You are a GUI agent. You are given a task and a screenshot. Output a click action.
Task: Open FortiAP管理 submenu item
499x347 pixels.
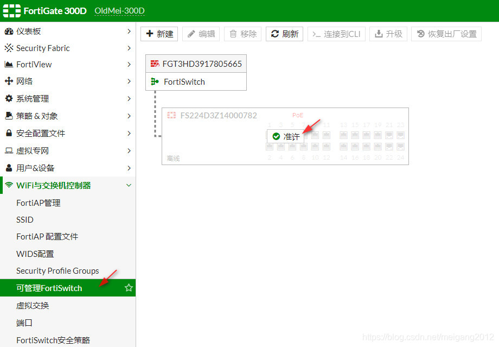click(x=68, y=203)
